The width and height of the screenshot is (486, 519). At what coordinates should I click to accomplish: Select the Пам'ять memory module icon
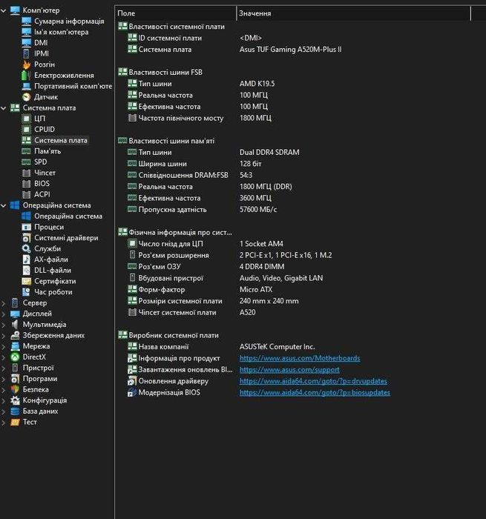27,151
